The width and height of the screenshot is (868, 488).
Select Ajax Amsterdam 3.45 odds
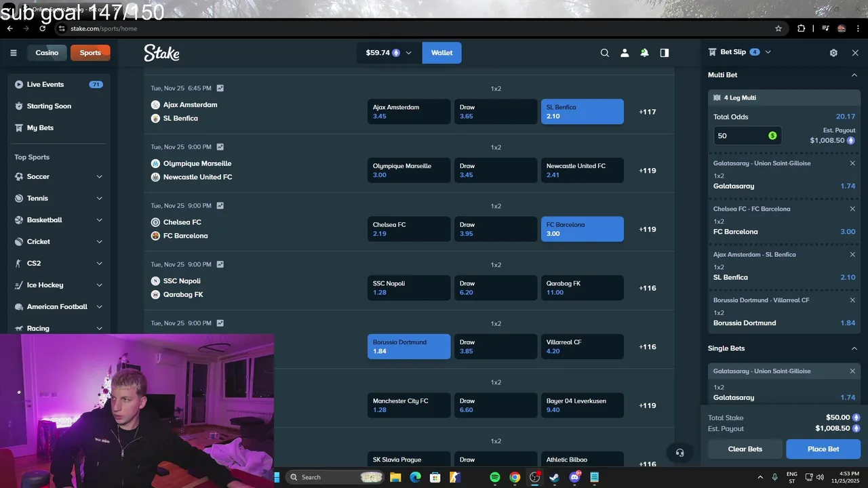click(409, 112)
